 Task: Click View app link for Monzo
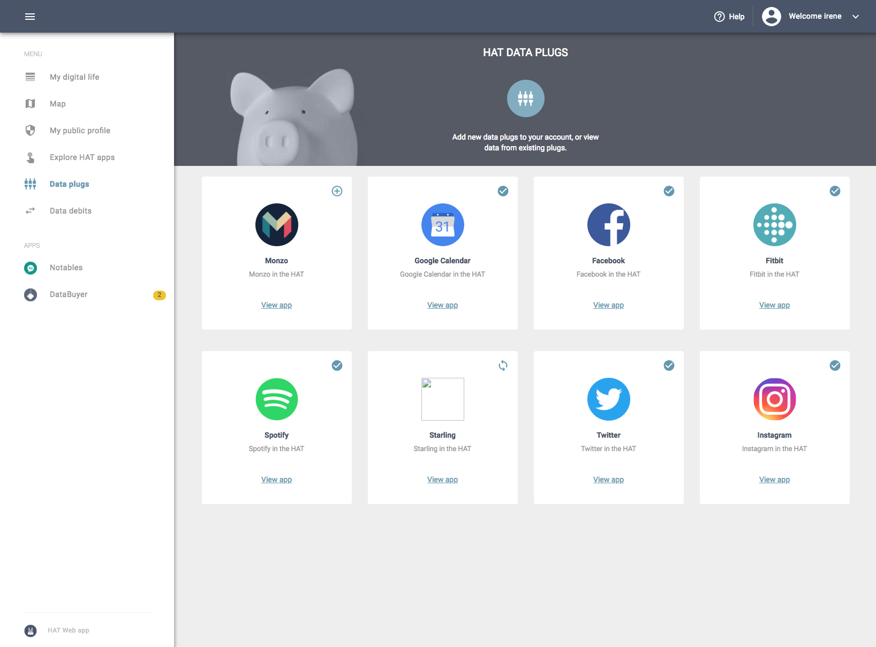[x=277, y=305]
